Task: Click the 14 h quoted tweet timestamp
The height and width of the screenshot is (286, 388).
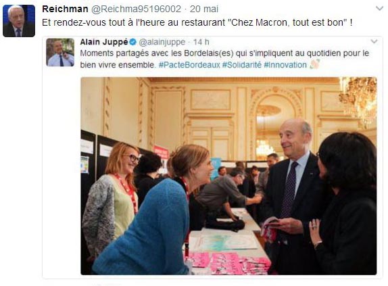Action: click(x=201, y=42)
